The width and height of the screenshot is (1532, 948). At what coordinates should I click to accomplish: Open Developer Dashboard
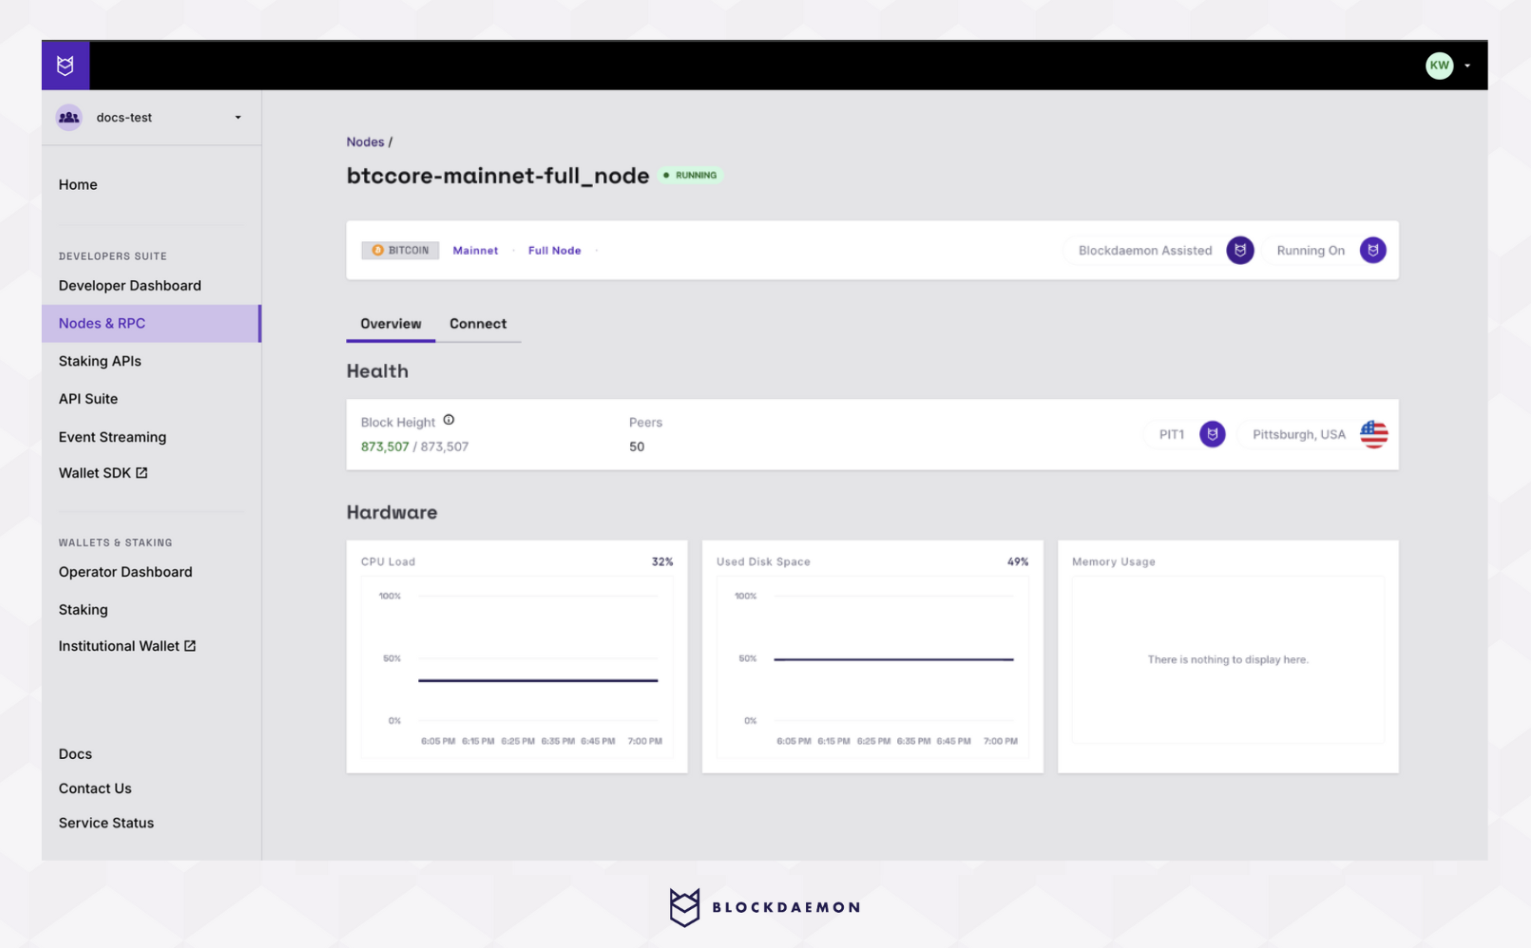click(x=130, y=286)
